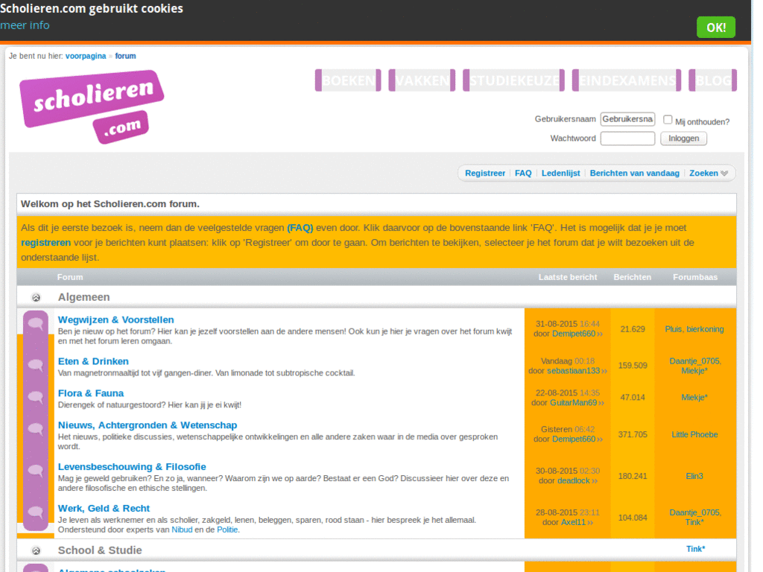
Task: Click the Algemeen category title
Action: coord(83,297)
